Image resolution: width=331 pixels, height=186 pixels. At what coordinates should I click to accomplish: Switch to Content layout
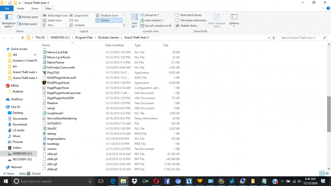(x=77, y=25)
